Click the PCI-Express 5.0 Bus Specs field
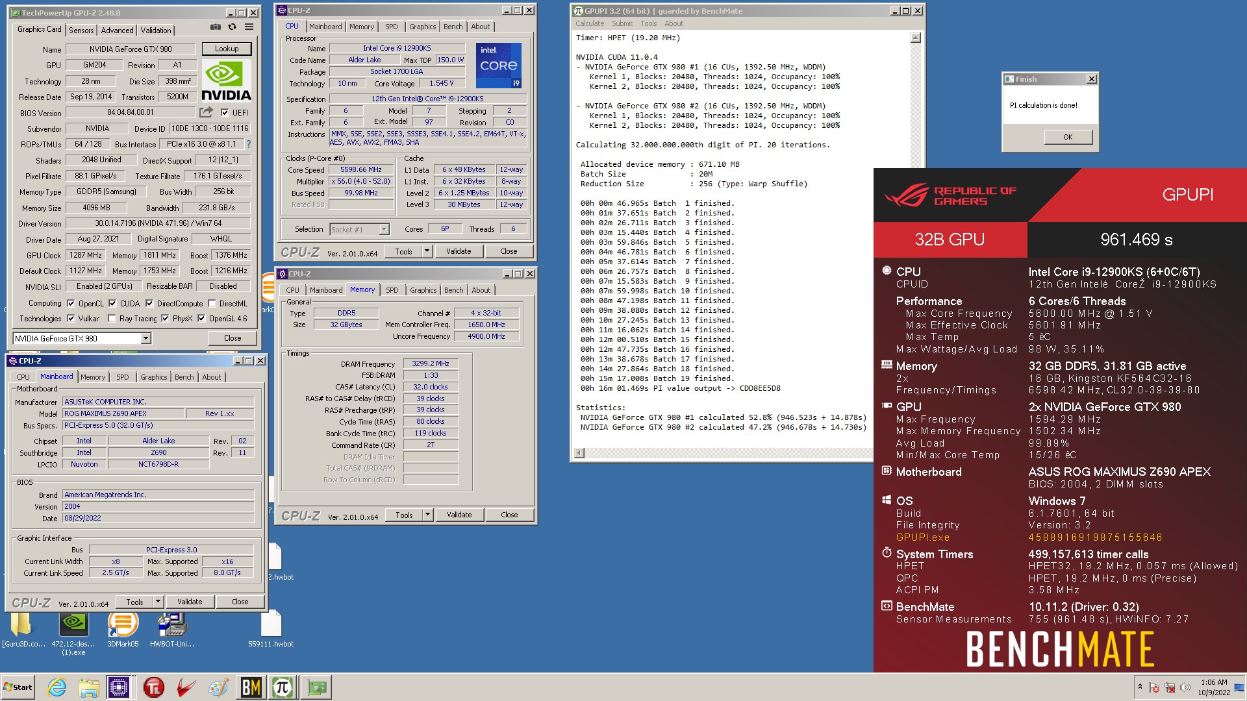 pos(158,425)
